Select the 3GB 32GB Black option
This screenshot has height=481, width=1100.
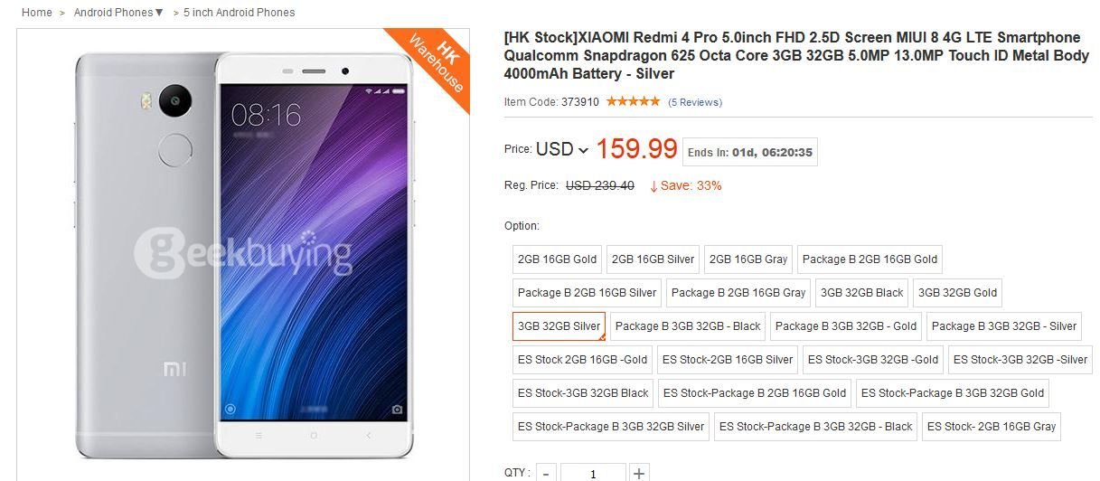[862, 293]
